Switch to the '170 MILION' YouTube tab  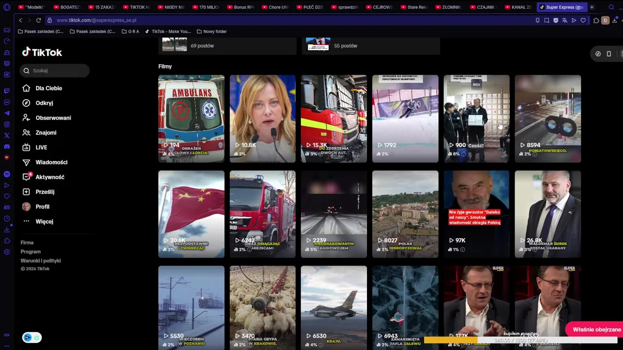(x=205, y=7)
